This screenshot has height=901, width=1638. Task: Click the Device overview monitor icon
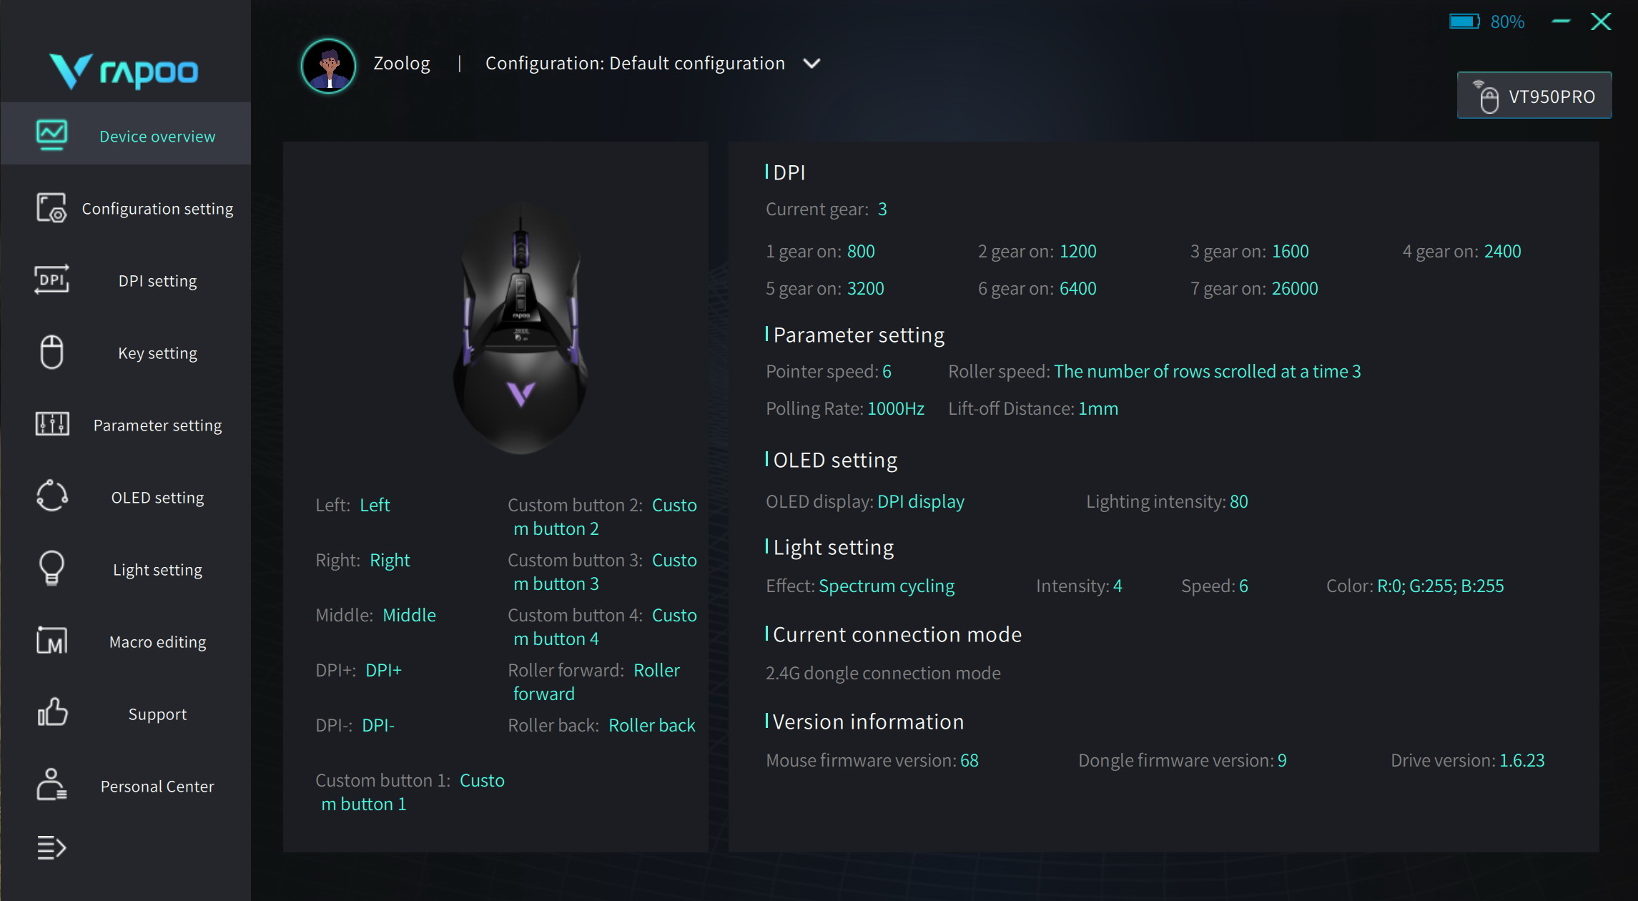pos(51,134)
